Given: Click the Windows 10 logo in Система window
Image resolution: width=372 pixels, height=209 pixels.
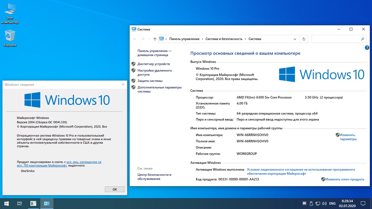Looking at the screenshot, I should 321,74.
